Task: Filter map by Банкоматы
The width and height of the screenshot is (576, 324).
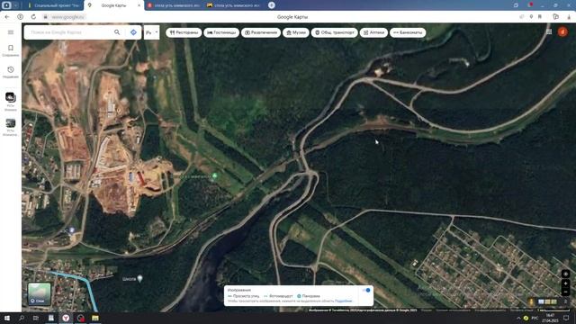Action: click(408, 32)
